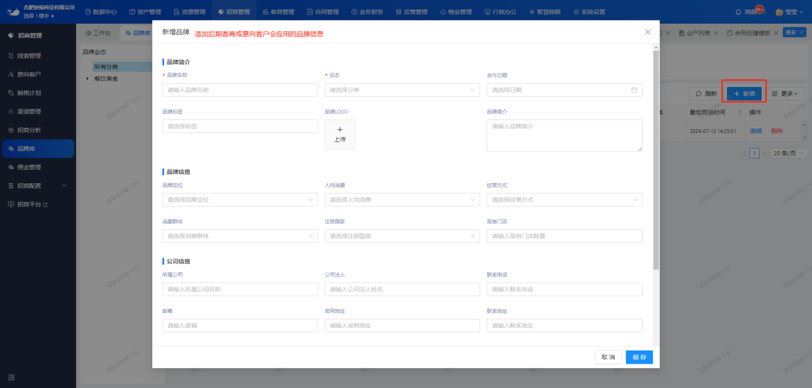Click the 意向客户 sidebar icon

(11, 74)
